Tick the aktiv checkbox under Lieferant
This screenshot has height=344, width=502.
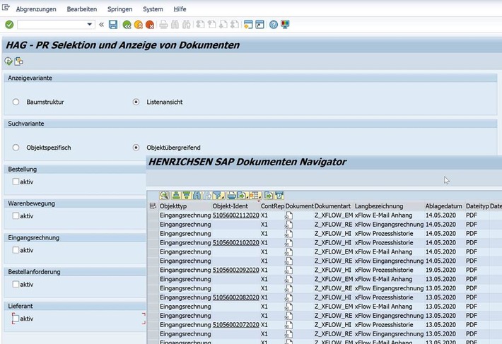(x=16, y=319)
